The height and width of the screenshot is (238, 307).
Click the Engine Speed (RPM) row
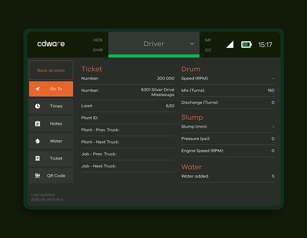(228, 151)
